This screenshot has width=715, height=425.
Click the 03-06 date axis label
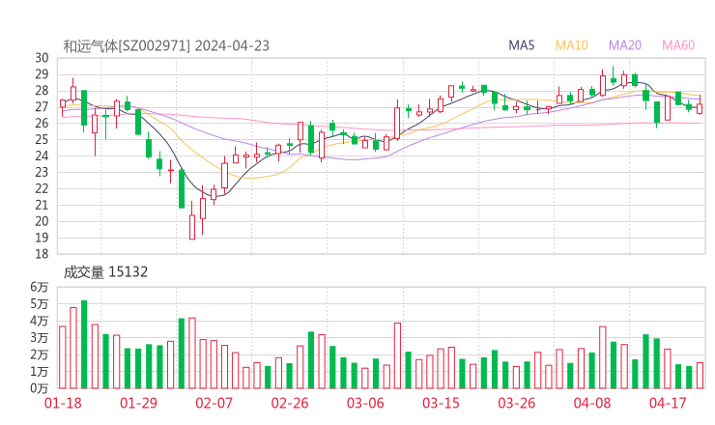pyautogui.click(x=365, y=403)
